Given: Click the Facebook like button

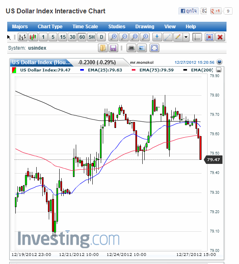Looking at the screenshot, I should [x=188, y=11].
